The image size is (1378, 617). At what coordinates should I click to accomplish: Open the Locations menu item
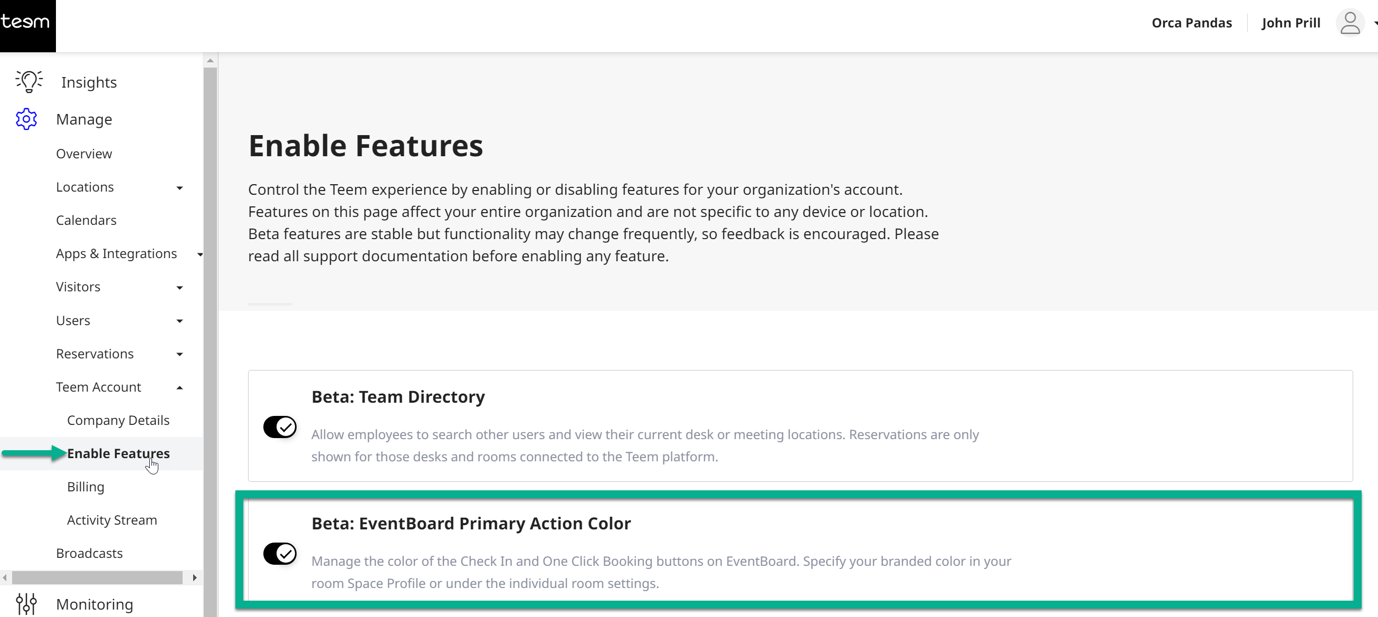click(85, 187)
